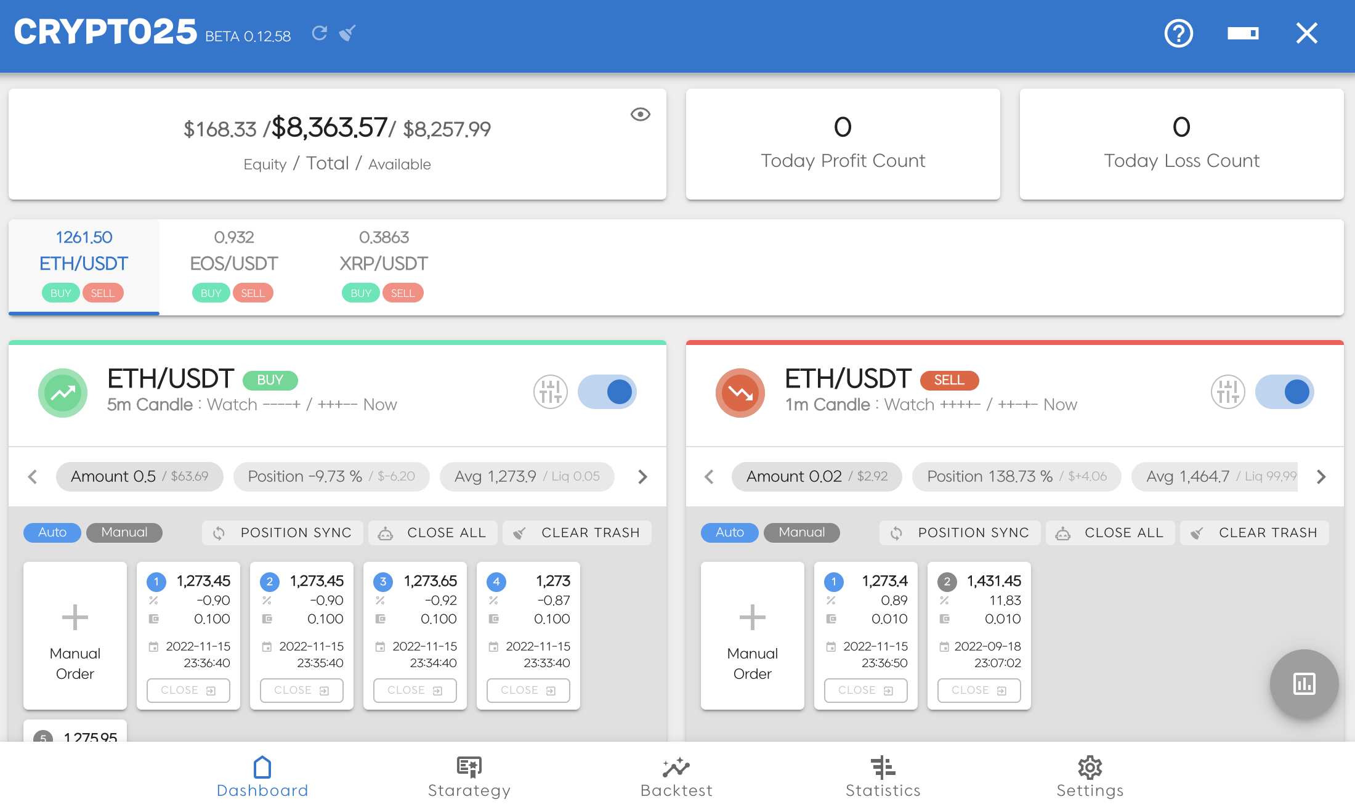Click order number 3 badge in BUY panel
This screenshot has width=1355, height=807.
pyautogui.click(x=383, y=582)
